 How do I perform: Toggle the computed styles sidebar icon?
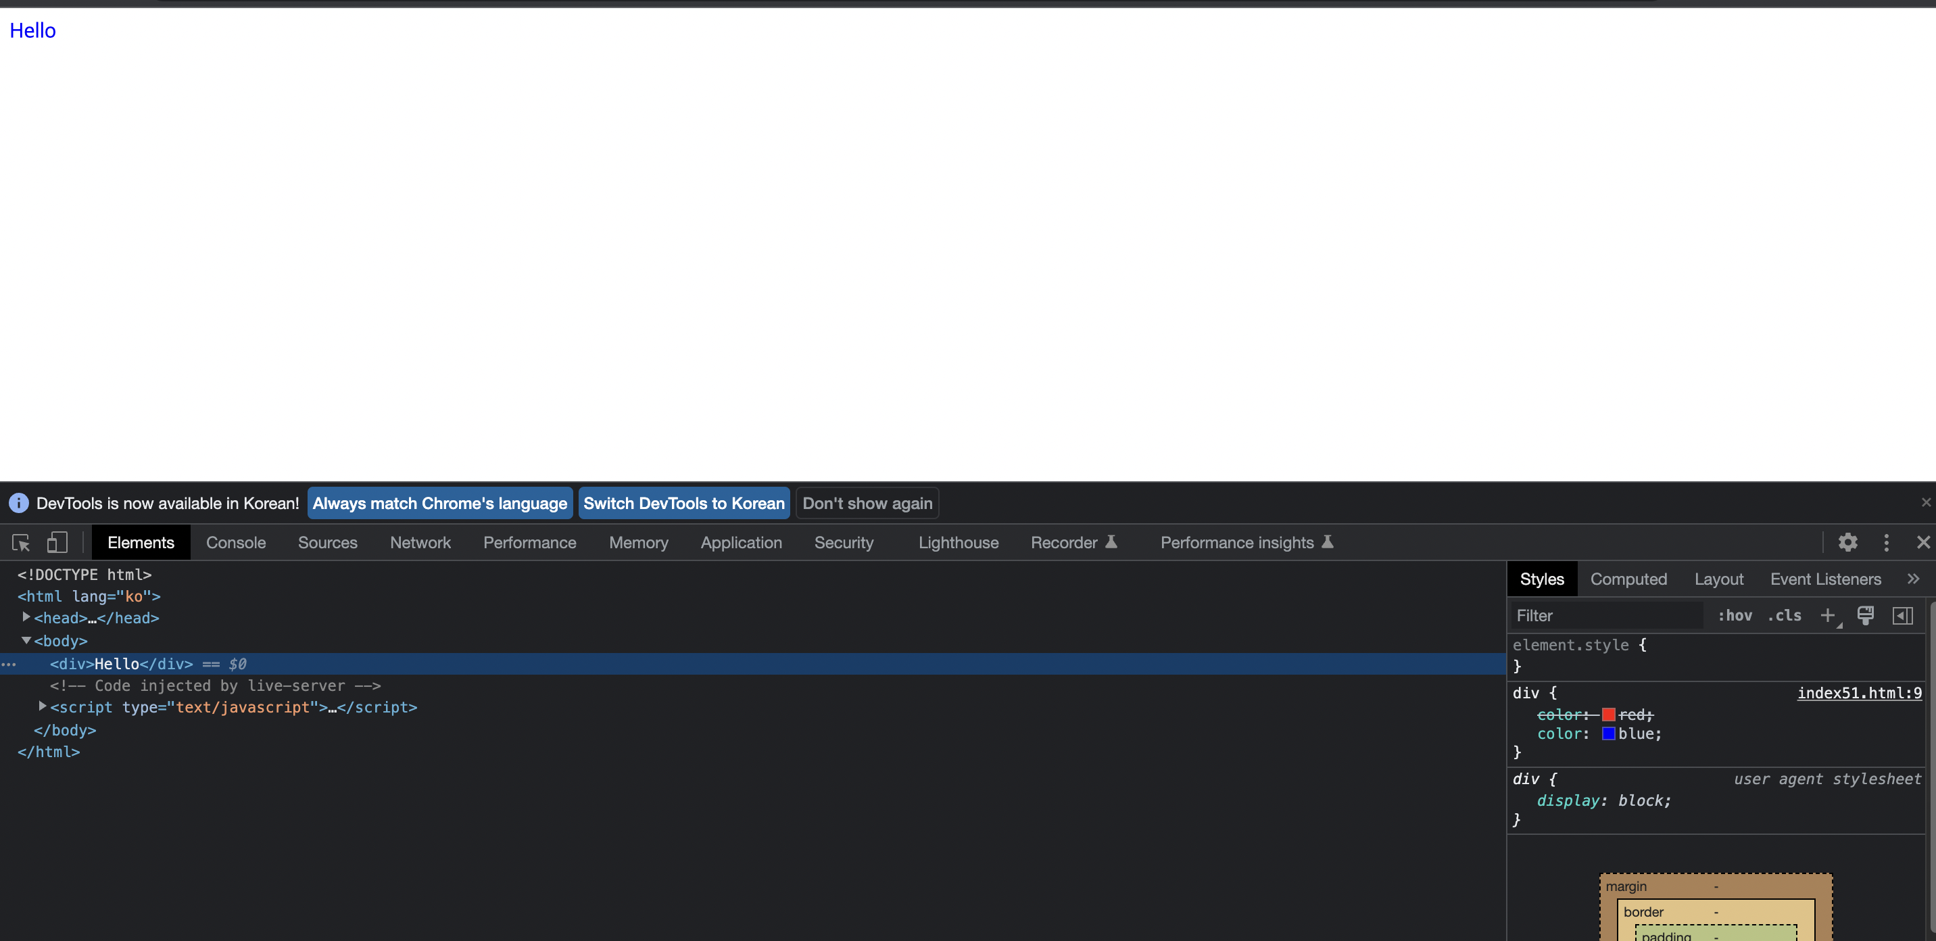point(1903,616)
